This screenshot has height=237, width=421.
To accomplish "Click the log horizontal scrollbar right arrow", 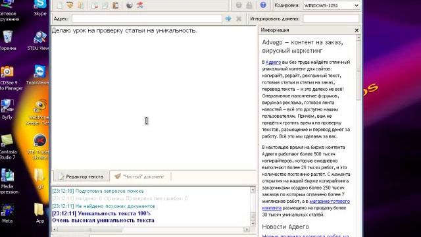I will [x=247, y=230].
